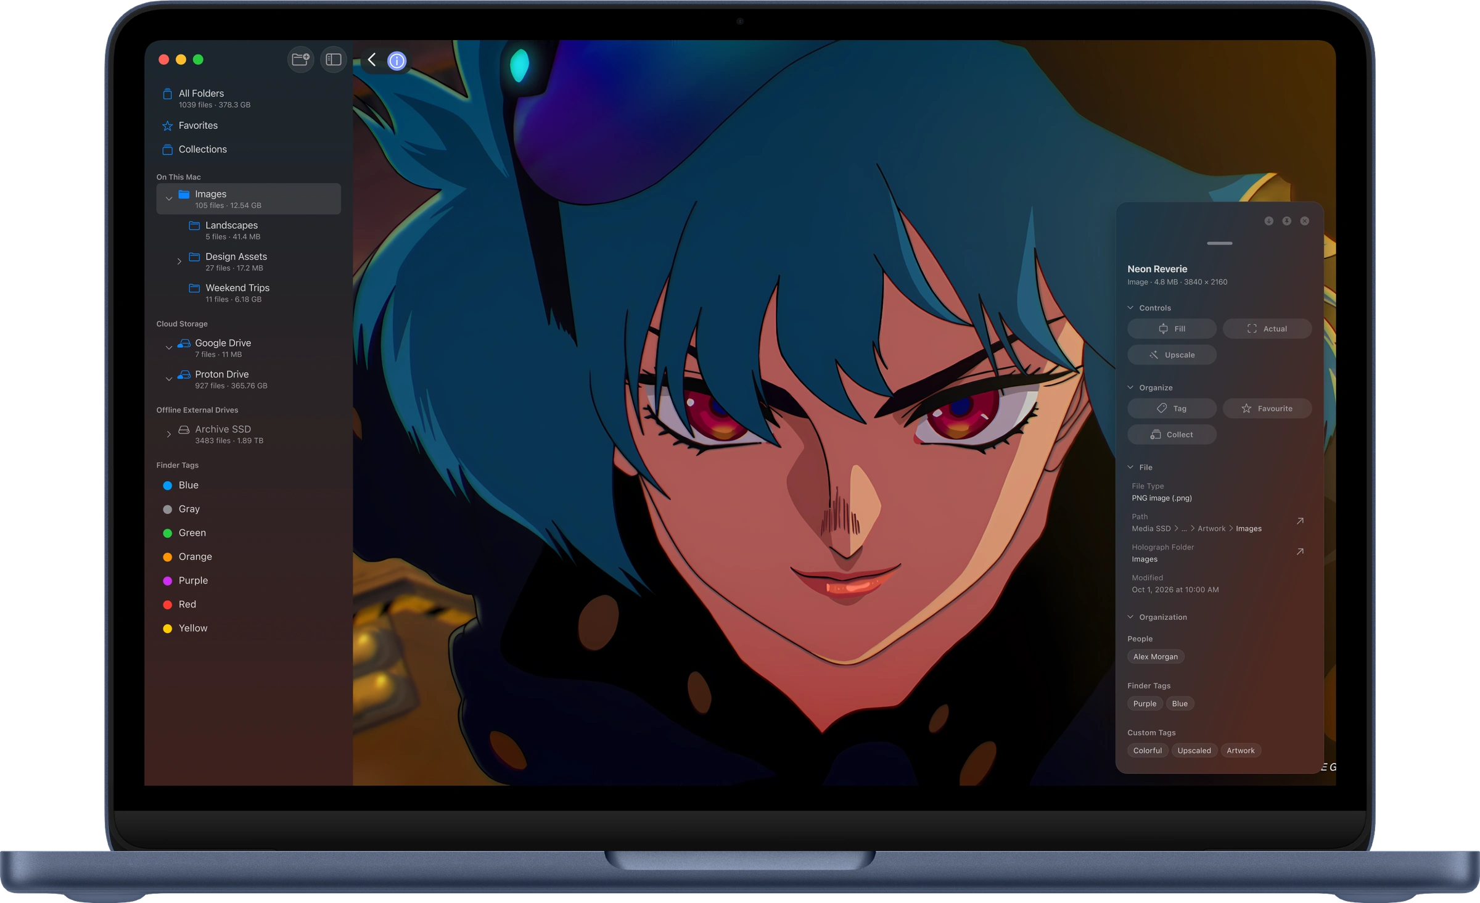Click the Tag button
Screen dimensions: 1480x903
point(1172,408)
